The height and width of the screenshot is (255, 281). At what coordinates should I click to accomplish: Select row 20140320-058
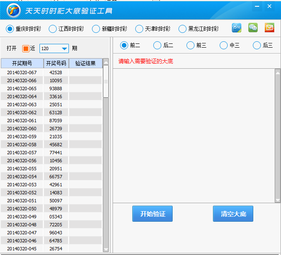[52, 145]
